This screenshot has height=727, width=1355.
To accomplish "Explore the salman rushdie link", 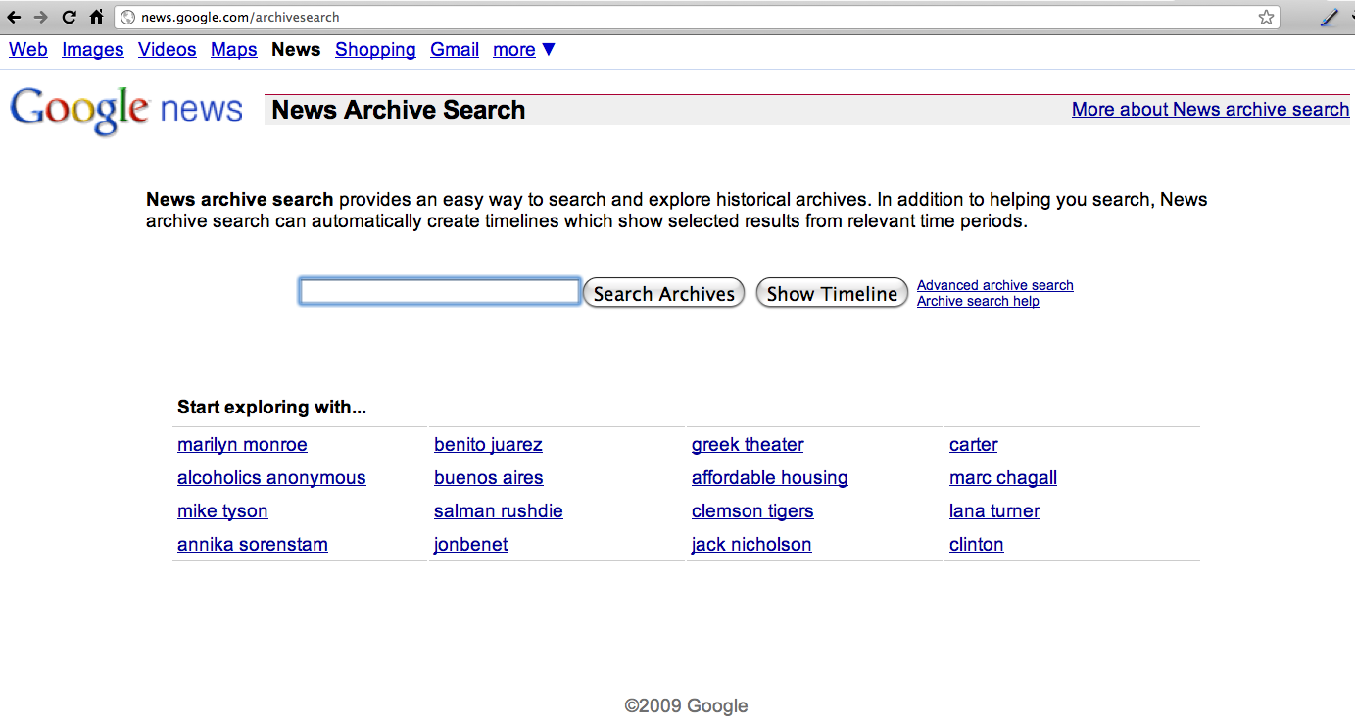I will click(499, 510).
